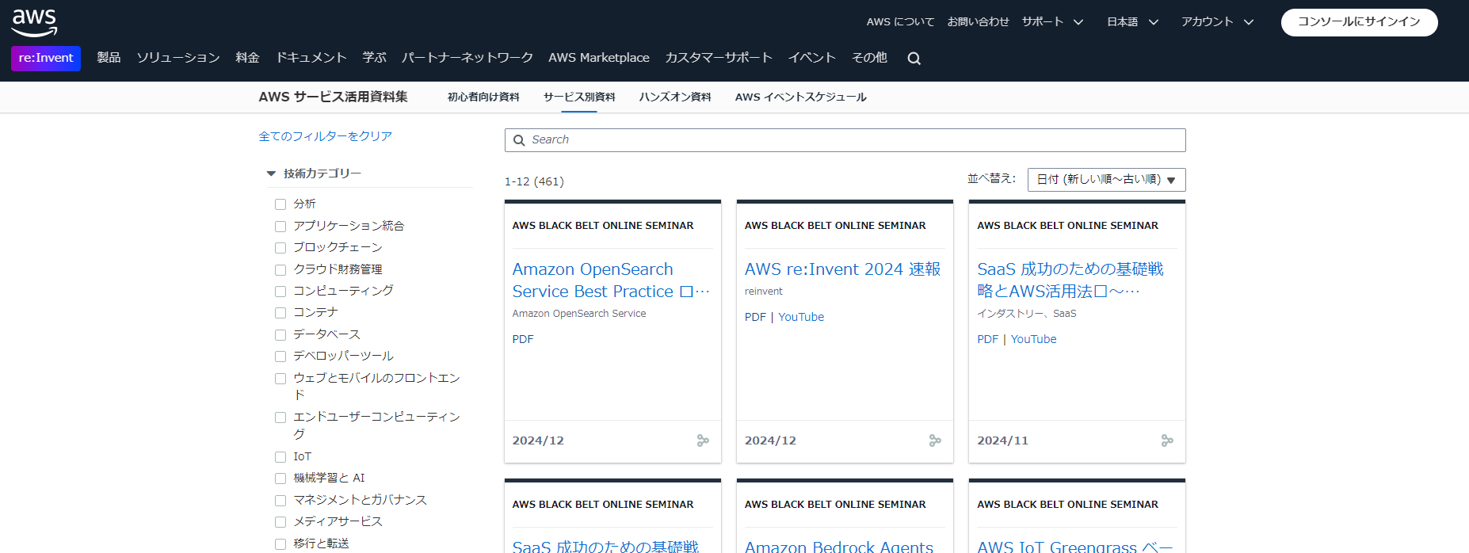Click the magnifier icon inside Search field
Viewport: 1469px width, 553px height.
point(519,140)
